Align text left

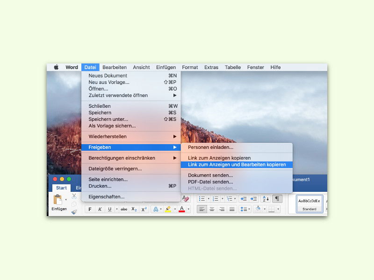tap(202, 209)
